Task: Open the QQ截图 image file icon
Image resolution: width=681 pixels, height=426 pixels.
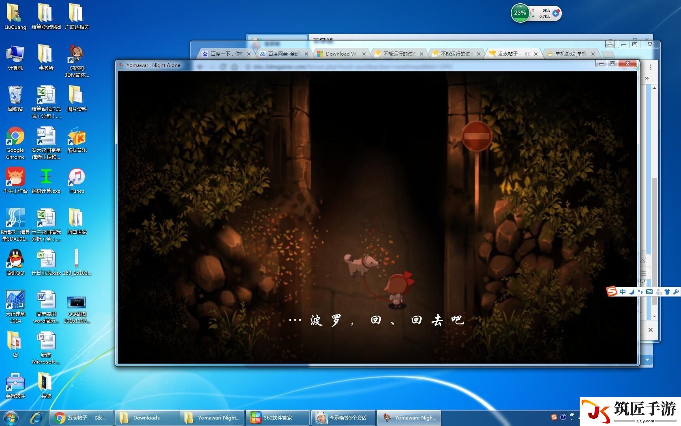Action: coord(77,310)
